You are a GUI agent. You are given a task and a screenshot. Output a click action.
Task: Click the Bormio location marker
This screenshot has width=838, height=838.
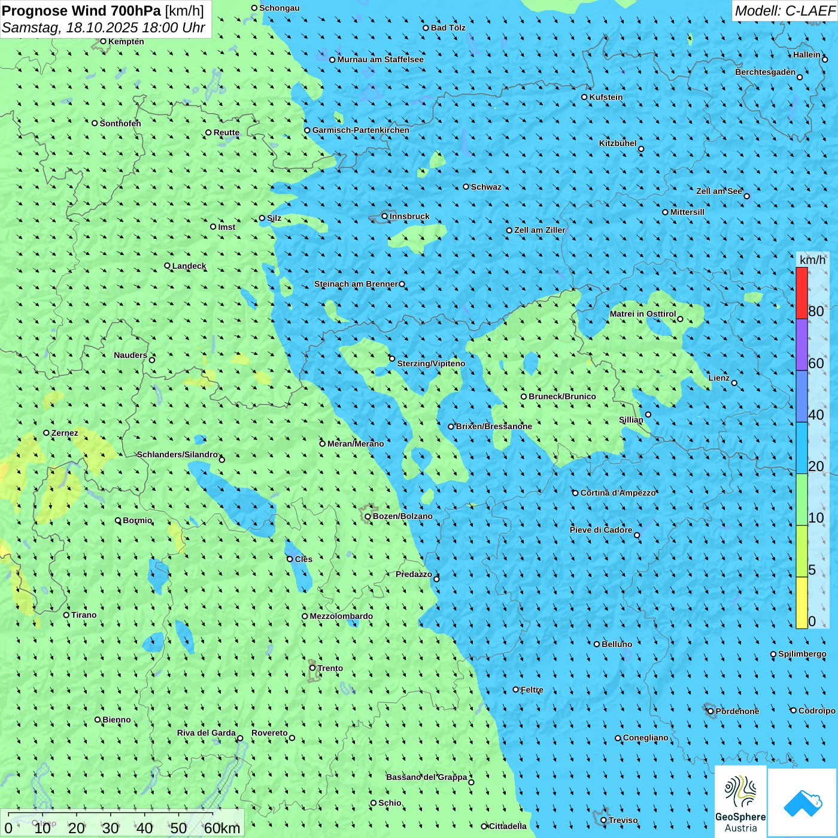coord(118,520)
